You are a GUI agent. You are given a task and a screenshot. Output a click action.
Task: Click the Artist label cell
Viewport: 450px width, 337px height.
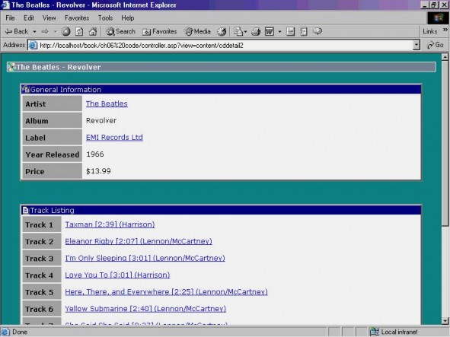(53, 103)
